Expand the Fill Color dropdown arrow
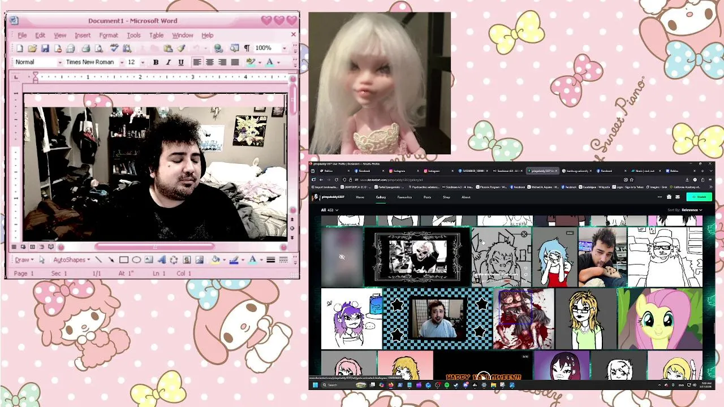This screenshot has width=724, height=407. (223, 260)
